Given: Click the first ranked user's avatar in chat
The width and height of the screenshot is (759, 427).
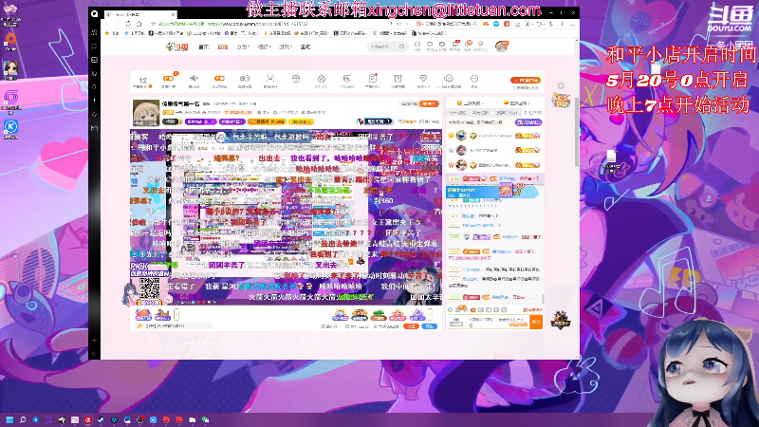Looking at the screenshot, I should click(x=461, y=136).
